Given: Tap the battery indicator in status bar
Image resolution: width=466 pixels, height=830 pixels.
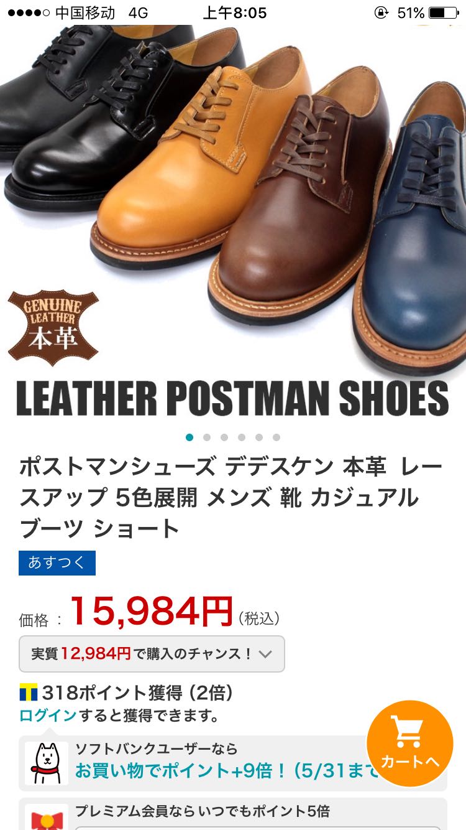Looking at the screenshot, I should point(444,12).
